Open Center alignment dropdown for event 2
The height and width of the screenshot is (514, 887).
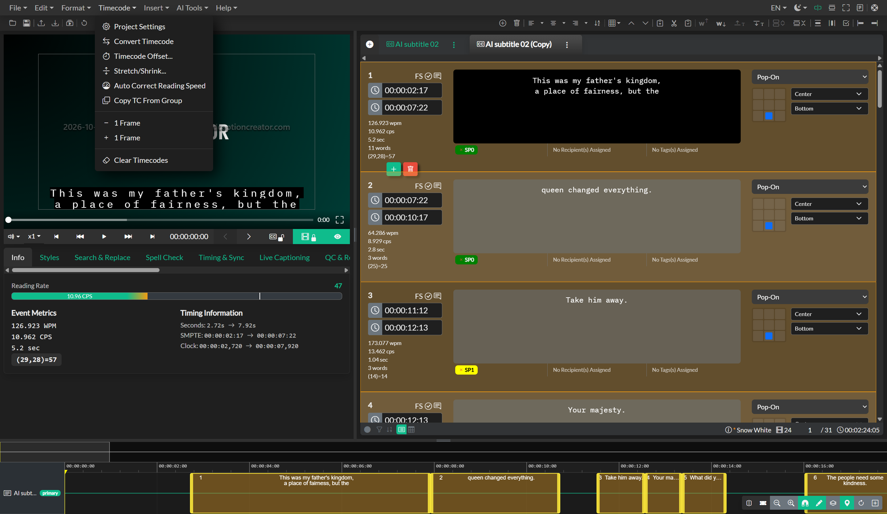[x=829, y=204]
